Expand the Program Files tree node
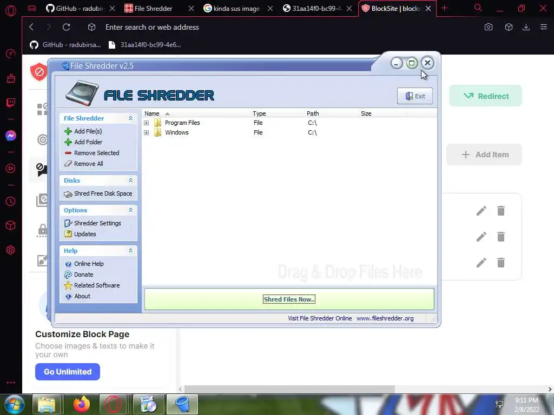554x415 pixels. pyautogui.click(x=146, y=123)
